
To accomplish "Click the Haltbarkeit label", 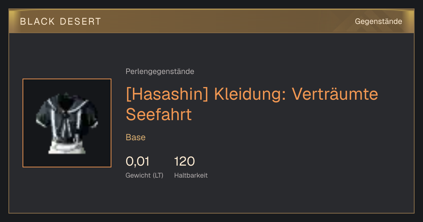I will (x=191, y=175).
